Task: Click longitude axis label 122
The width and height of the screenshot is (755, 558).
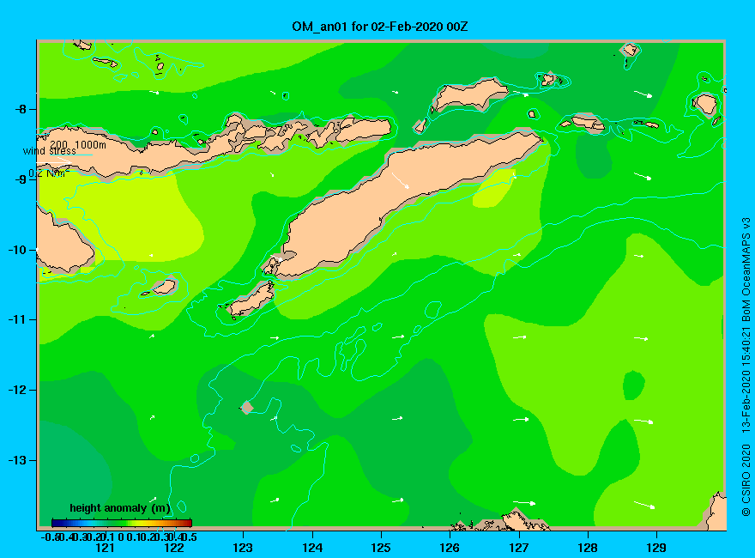Action: pos(174,548)
